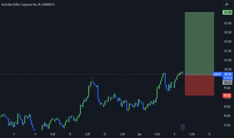Click the green profit zone of long position
The height and width of the screenshot is (138, 234).
click(x=199, y=43)
